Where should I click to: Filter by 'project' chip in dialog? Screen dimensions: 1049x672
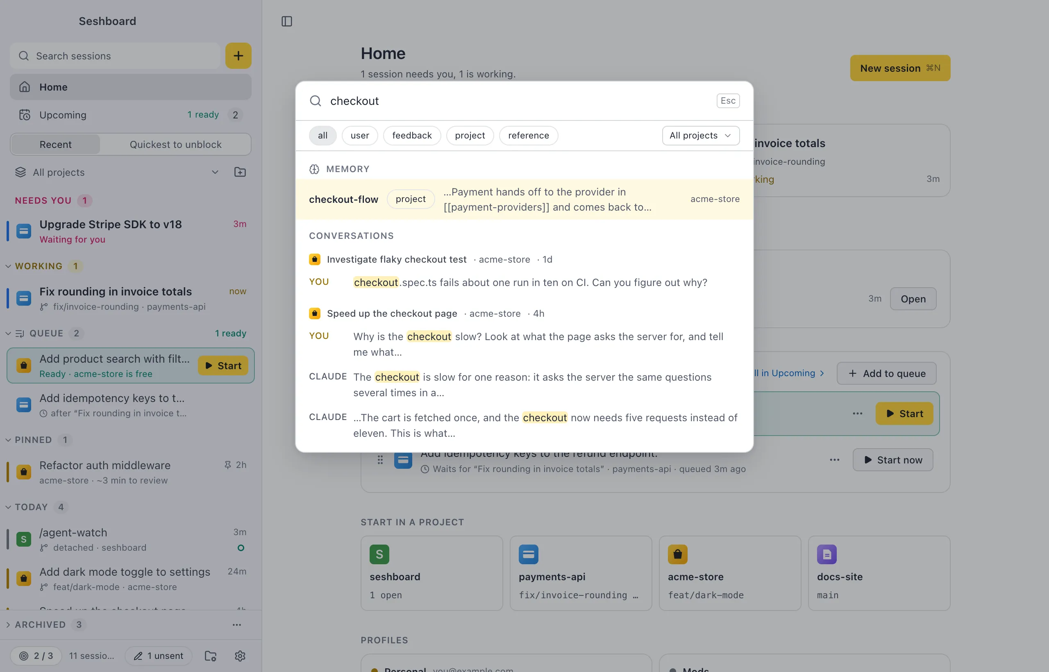(x=470, y=135)
